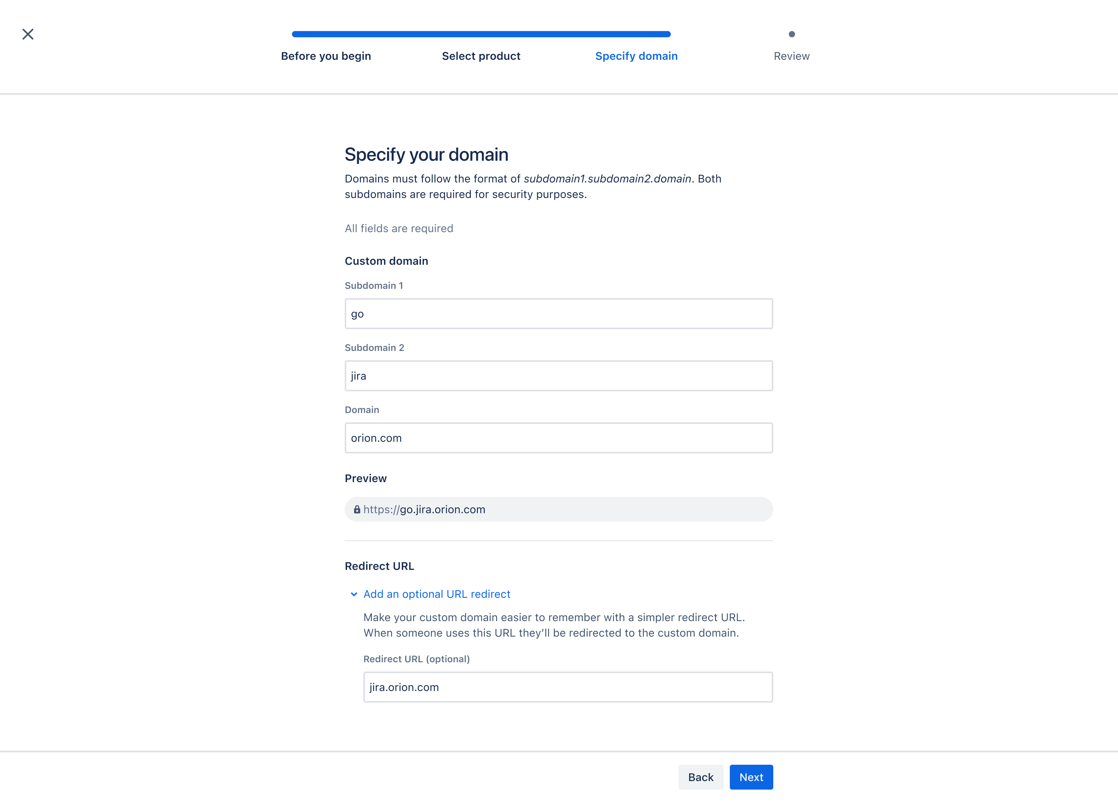Go to the Select product step

tap(481, 56)
